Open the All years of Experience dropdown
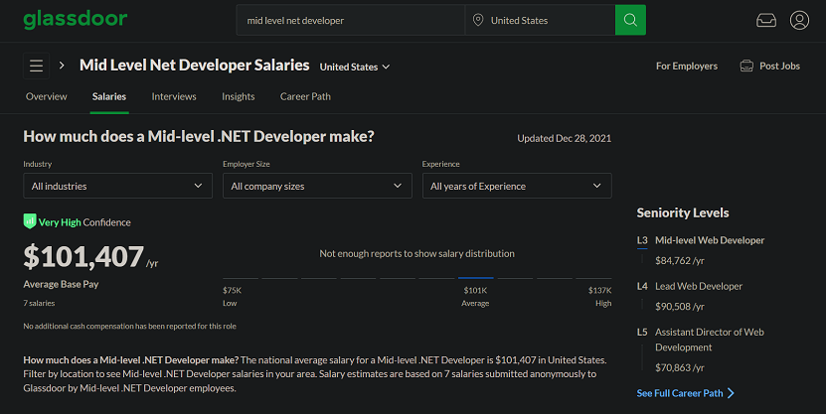Viewport: 826px width, 414px height. click(x=517, y=186)
